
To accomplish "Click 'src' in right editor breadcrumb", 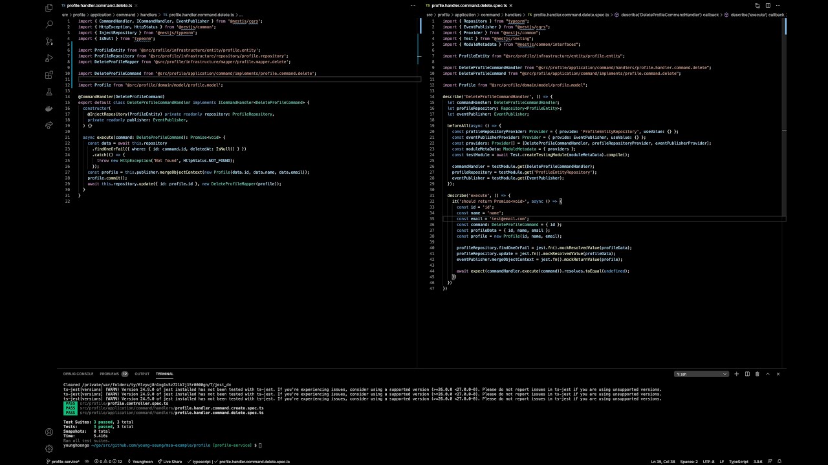I will point(430,14).
